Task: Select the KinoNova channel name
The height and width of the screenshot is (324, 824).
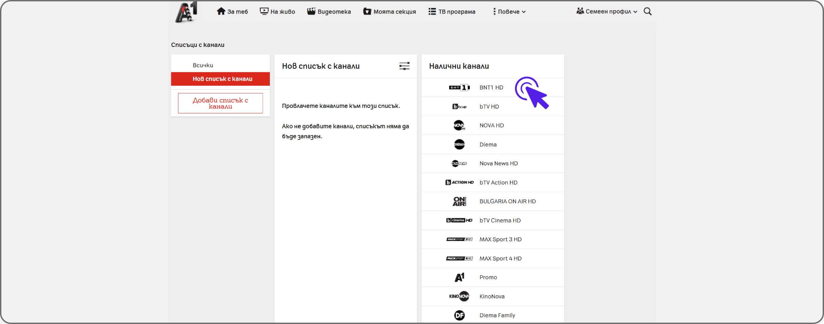Action: 492,296
